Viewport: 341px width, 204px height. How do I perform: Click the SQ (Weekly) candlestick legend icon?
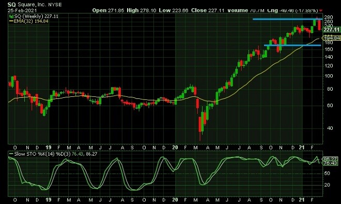[x=11, y=16]
